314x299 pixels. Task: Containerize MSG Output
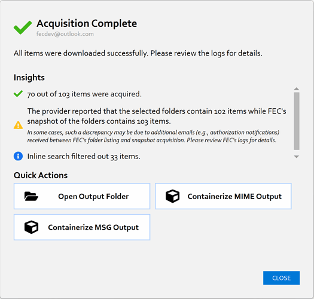[x=82, y=227]
